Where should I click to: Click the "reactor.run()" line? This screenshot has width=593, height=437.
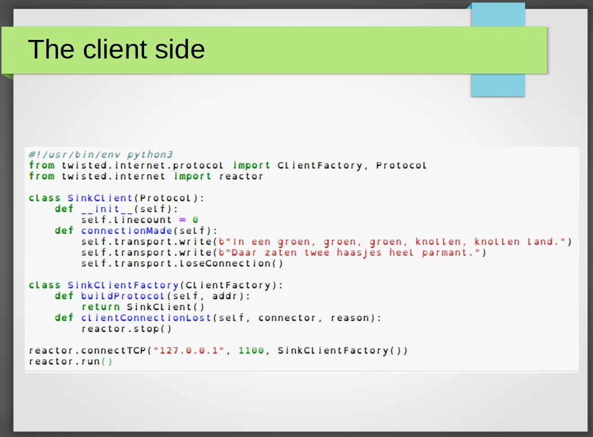pyautogui.click(x=71, y=362)
